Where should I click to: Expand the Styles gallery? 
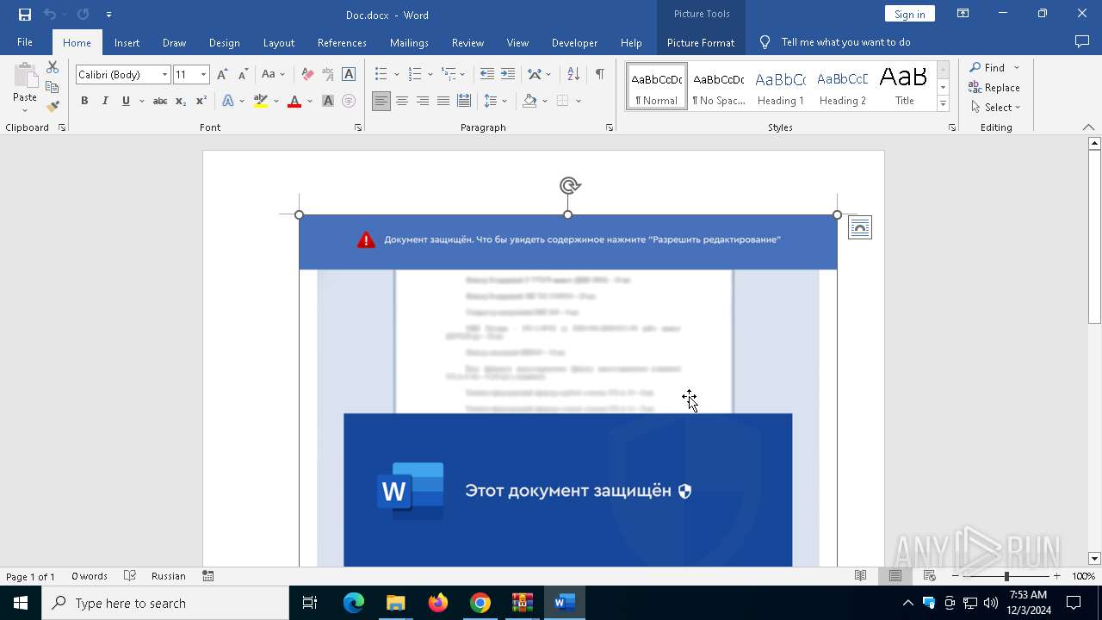coord(943,103)
